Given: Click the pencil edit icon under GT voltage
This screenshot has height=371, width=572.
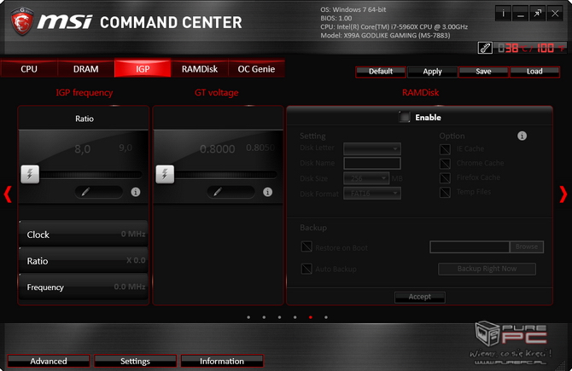Looking at the screenshot, I should tap(218, 192).
